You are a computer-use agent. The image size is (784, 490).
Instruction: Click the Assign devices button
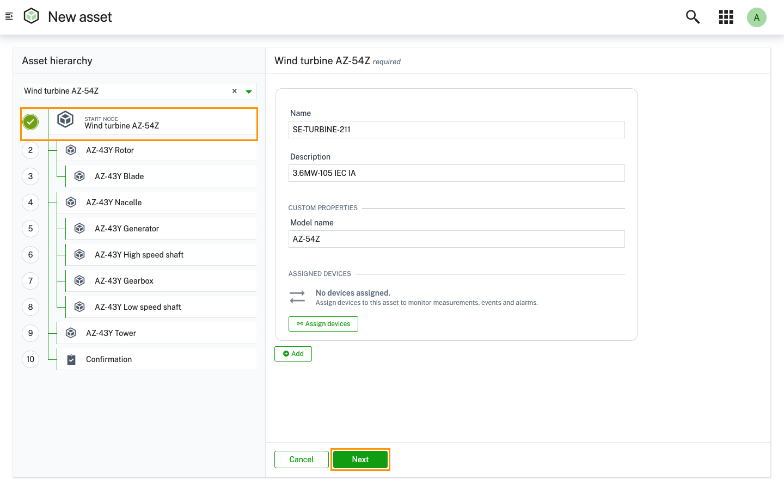(x=323, y=324)
